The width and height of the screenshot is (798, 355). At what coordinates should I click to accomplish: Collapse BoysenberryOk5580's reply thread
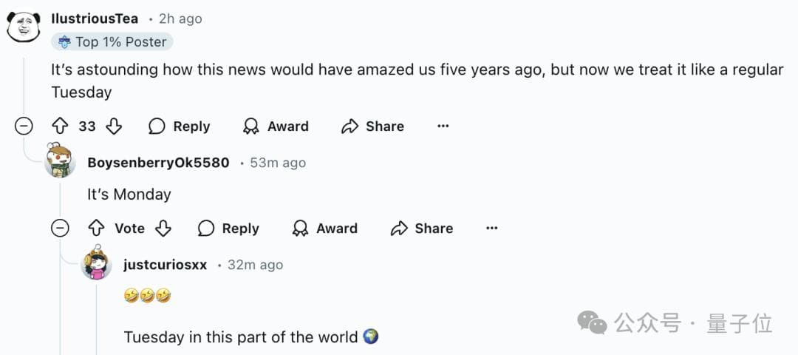click(60, 229)
